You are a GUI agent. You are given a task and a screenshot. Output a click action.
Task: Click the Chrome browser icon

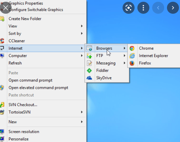[x=132, y=48]
